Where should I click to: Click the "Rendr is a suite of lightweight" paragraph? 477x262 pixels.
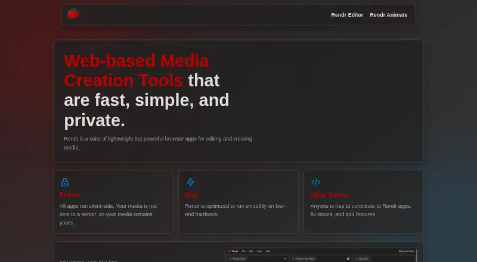[x=158, y=143]
